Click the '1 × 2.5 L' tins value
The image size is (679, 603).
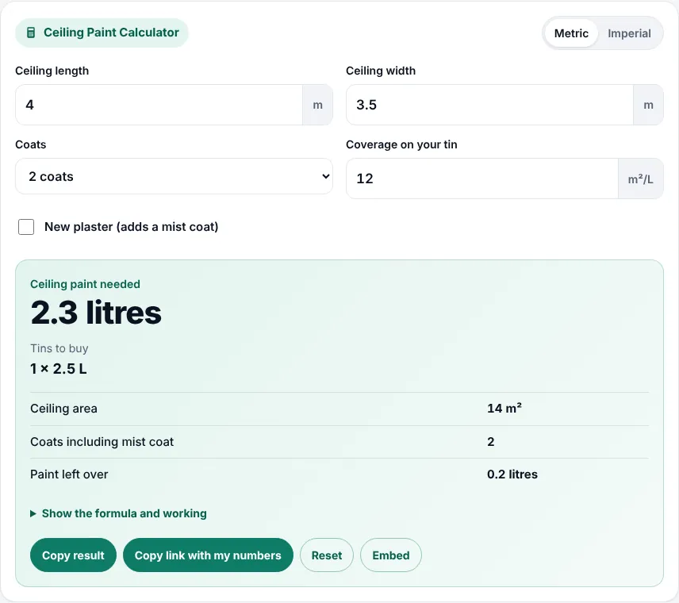[x=59, y=369]
